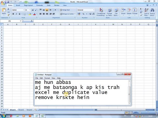Click the Cut scissors icon

[x=8, y=9]
